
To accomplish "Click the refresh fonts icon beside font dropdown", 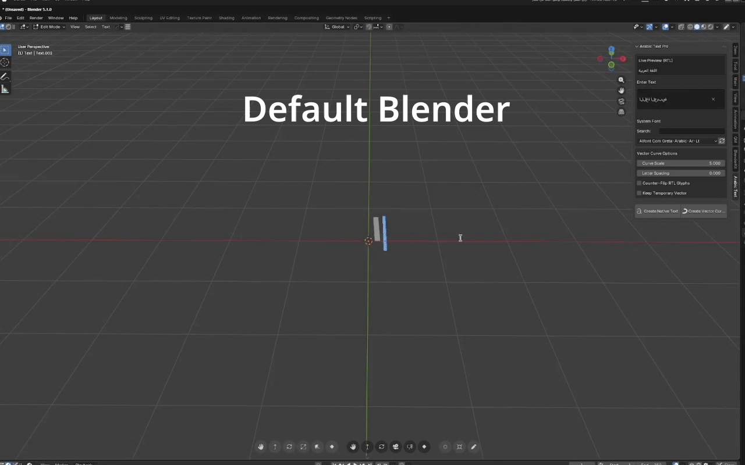I will pos(722,141).
